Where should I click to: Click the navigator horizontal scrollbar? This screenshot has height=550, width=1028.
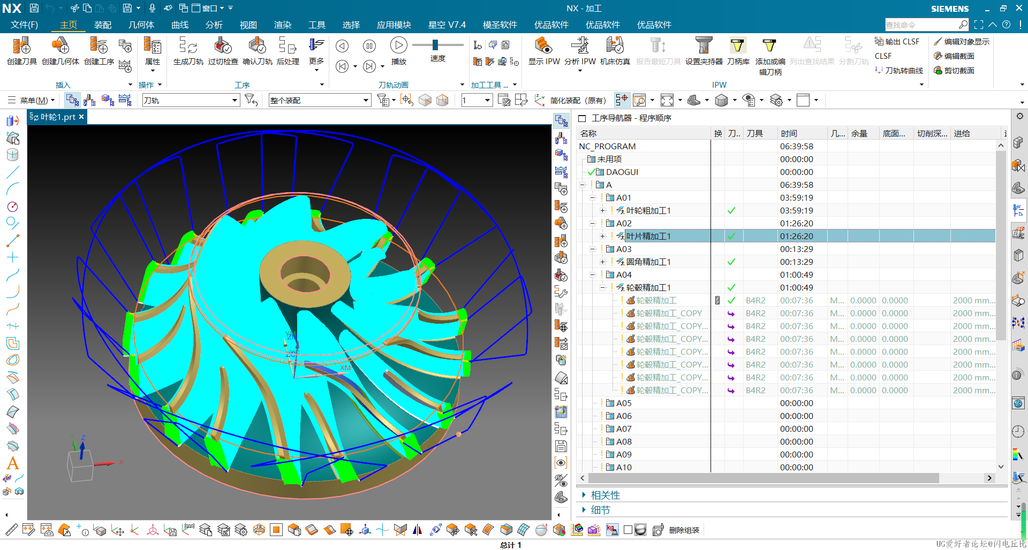pos(764,478)
